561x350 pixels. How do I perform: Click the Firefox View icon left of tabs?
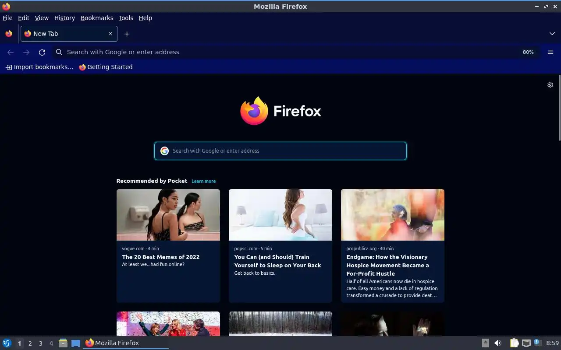tap(9, 34)
